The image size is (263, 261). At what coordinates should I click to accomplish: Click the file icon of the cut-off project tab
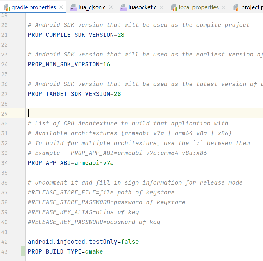point(236,7)
